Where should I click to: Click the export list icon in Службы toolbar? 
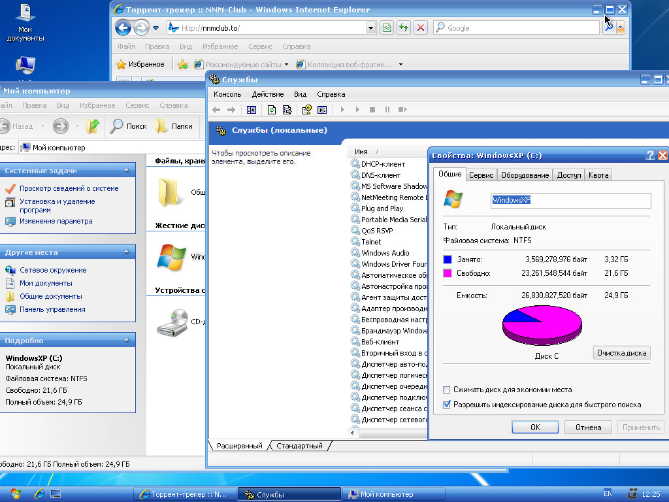(287, 110)
